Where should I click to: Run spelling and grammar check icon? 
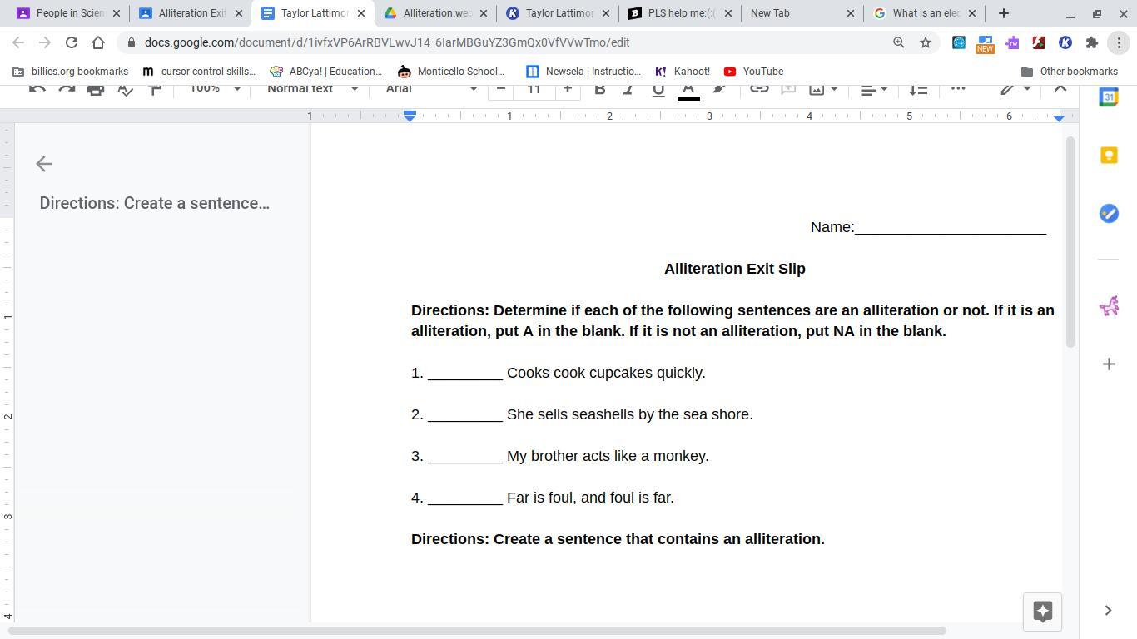(126, 88)
